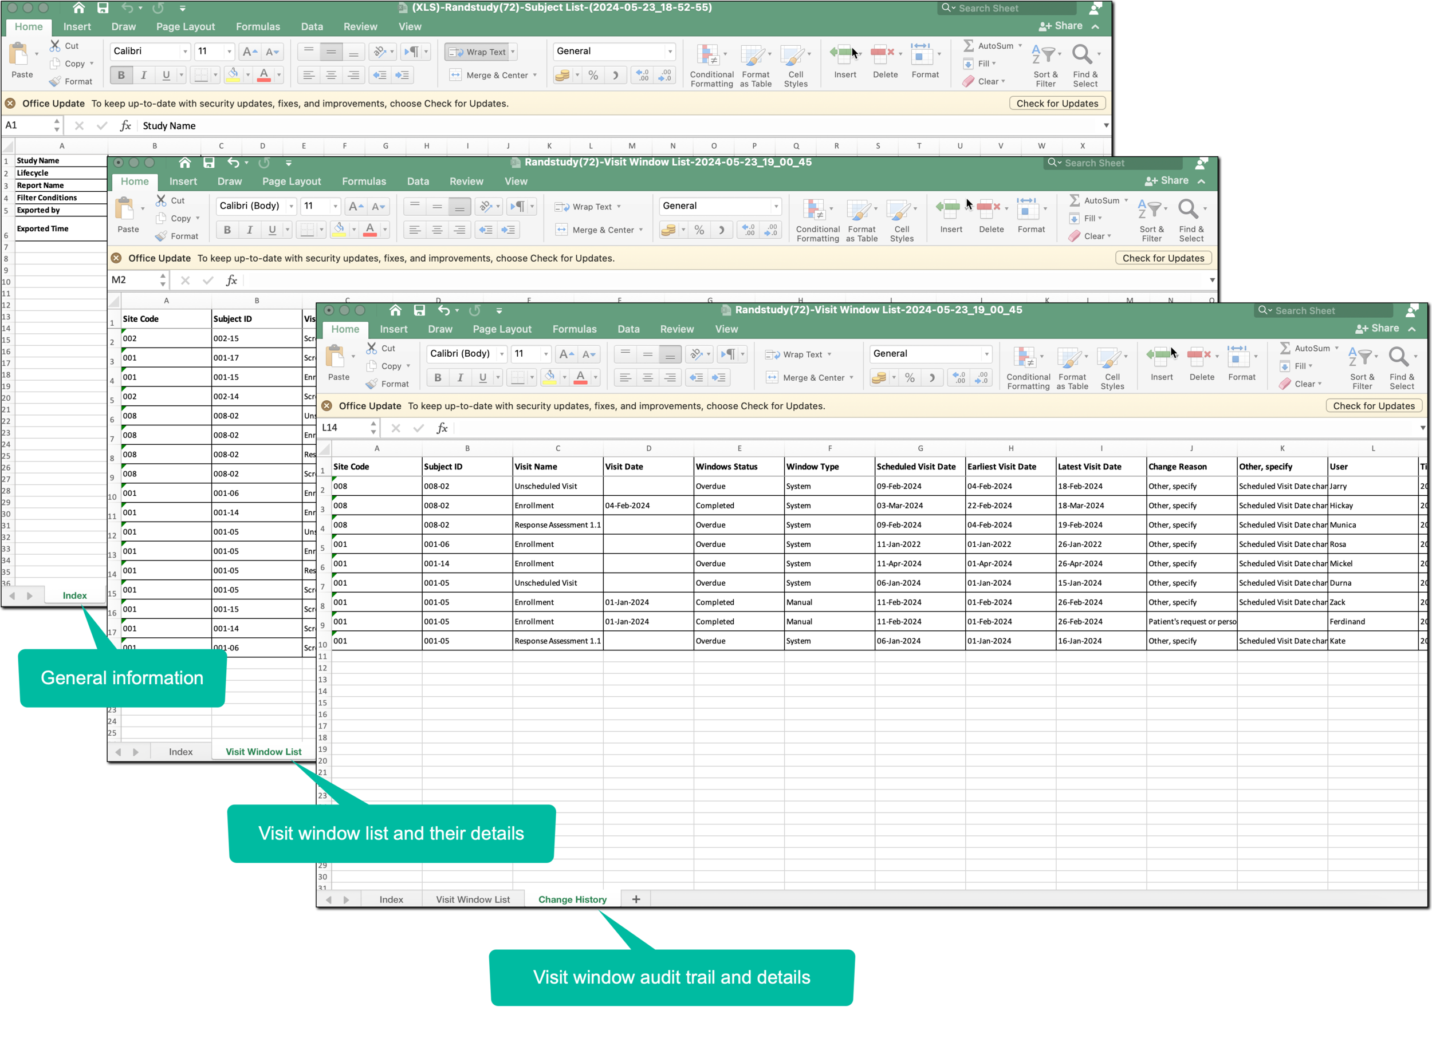Toggle Wrap Text in the Subject List window
Viewport: 1432px width, 1042px height.
point(479,52)
